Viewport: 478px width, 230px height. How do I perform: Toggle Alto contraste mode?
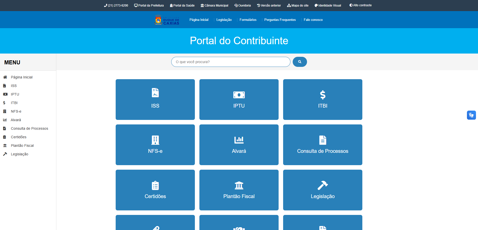[x=360, y=5]
